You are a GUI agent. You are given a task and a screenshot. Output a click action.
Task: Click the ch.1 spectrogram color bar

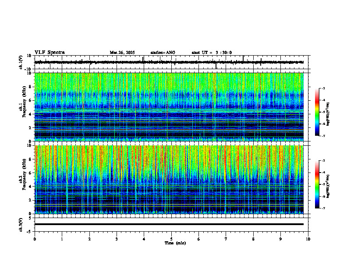click(x=317, y=112)
